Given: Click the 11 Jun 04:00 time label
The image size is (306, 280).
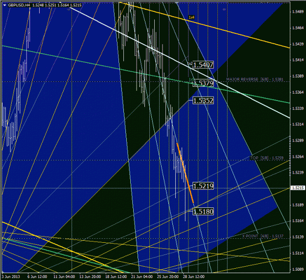Looking at the screenshot, I should 64,277.
